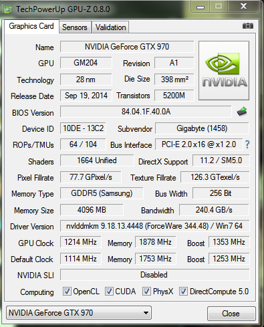The image size is (264, 327).
Task: Click the GPU-Z title bar app icon
Action: click(8, 9)
